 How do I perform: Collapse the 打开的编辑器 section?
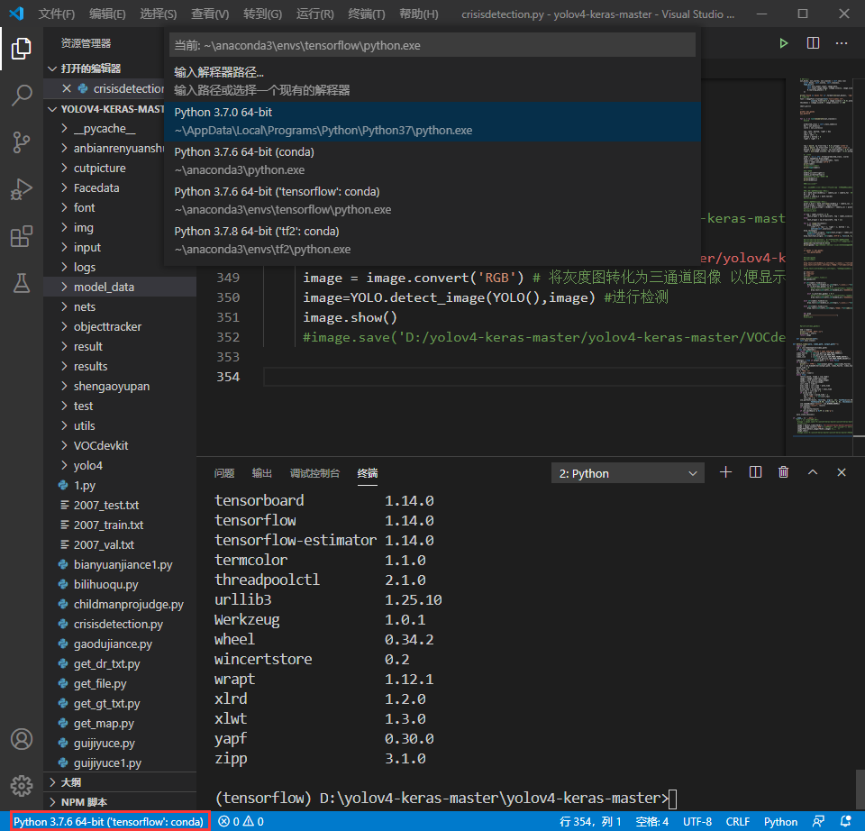[90, 68]
